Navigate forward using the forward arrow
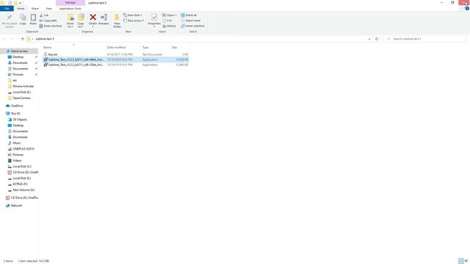 pyautogui.click(x=12, y=39)
